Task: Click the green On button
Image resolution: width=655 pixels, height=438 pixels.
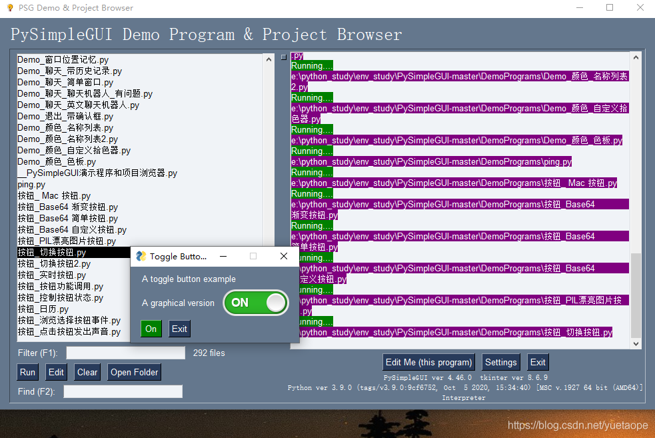Action: (x=151, y=329)
